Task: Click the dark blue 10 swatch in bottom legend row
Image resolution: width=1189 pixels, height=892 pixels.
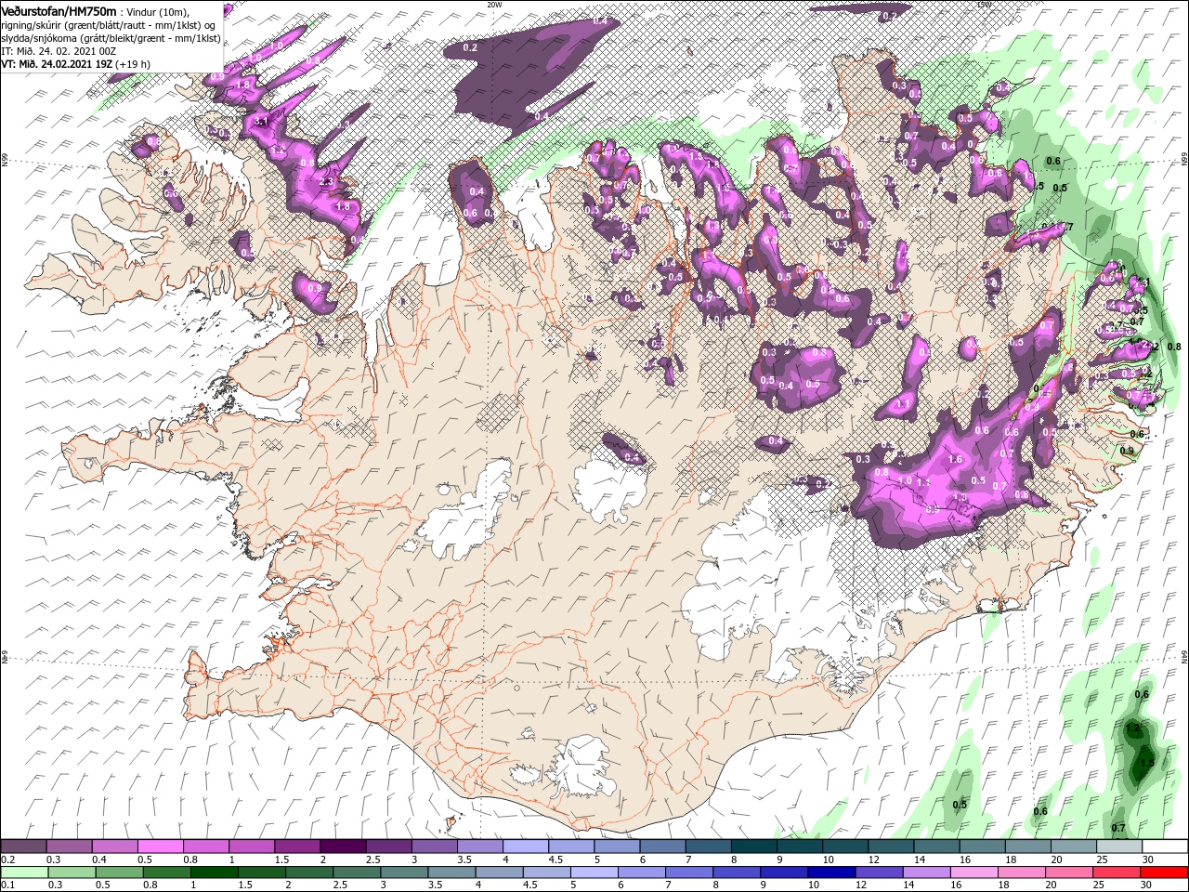Action: click(x=831, y=872)
